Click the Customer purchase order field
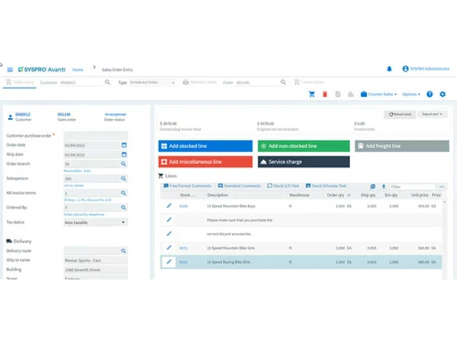 (95, 135)
